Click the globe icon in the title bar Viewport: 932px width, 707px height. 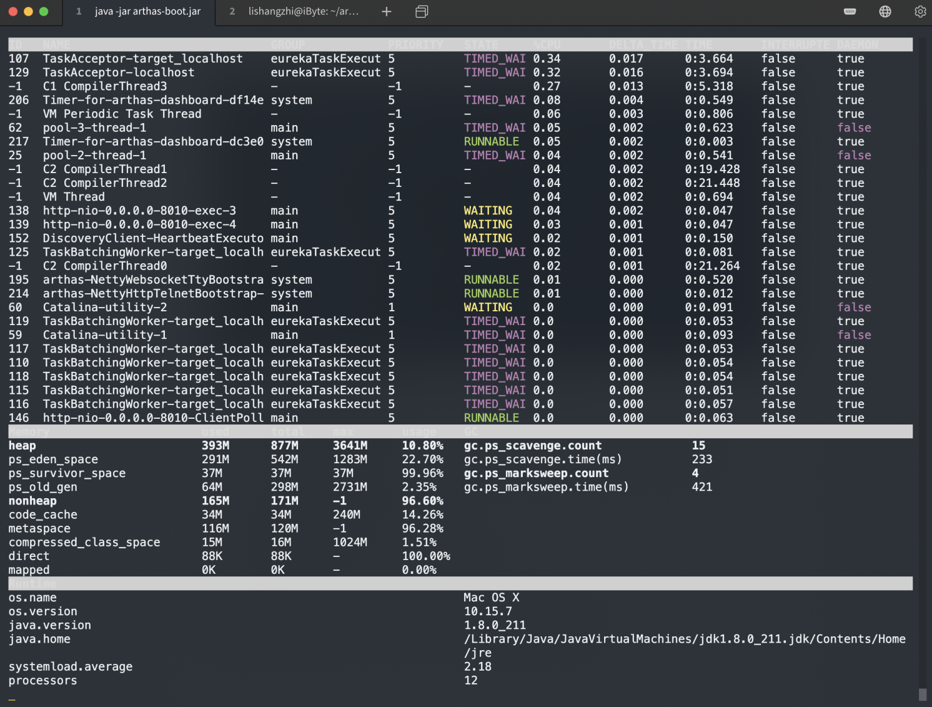coord(885,11)
